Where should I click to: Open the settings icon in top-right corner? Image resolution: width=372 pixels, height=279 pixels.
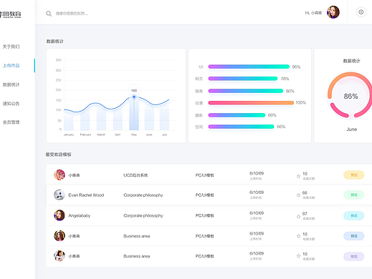pos(361,12)
